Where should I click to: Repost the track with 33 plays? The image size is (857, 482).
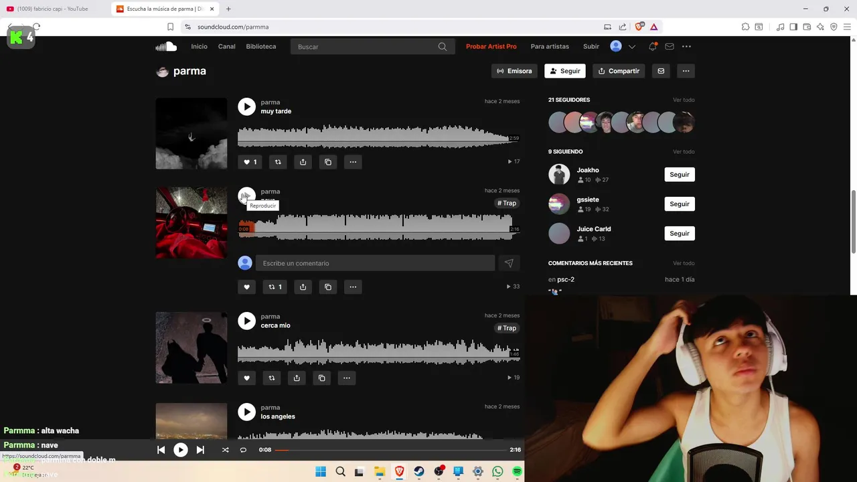275,287
